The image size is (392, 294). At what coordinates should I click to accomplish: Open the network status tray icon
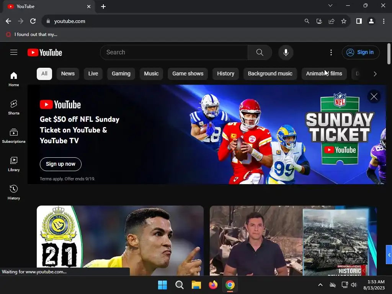345,285
